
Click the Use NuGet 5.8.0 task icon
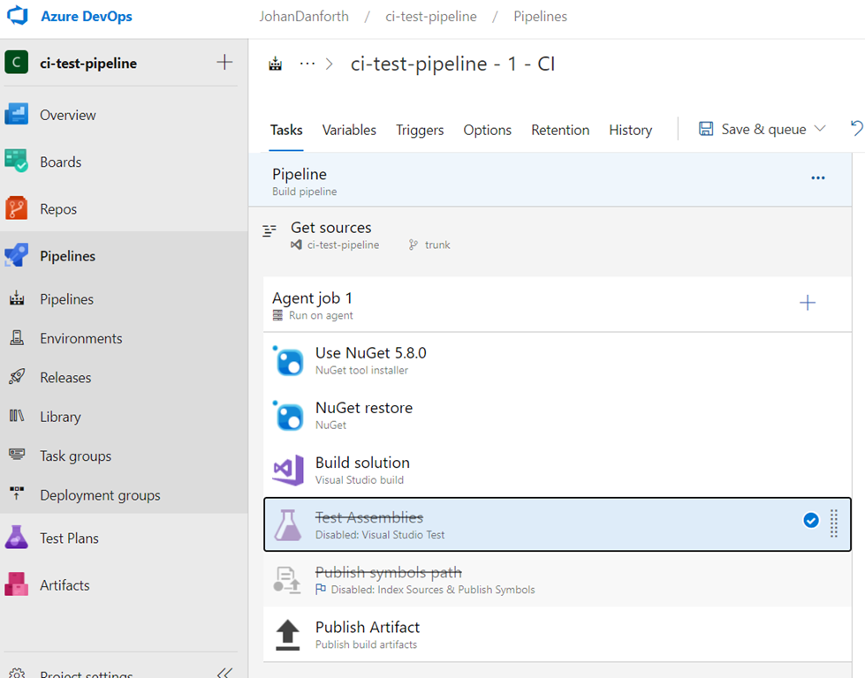(289, 361)
